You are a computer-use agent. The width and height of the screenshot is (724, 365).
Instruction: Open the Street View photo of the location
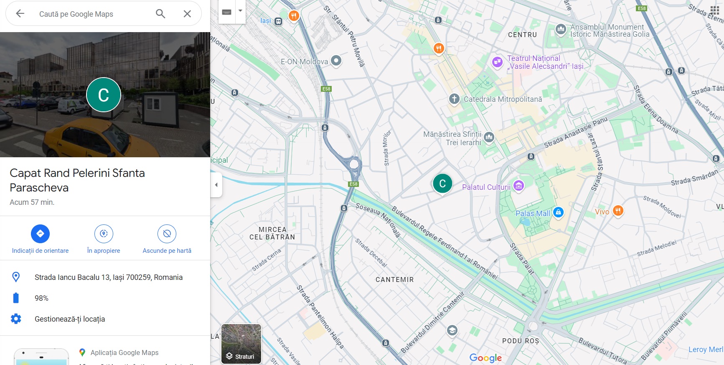click(x=105, y=95)
